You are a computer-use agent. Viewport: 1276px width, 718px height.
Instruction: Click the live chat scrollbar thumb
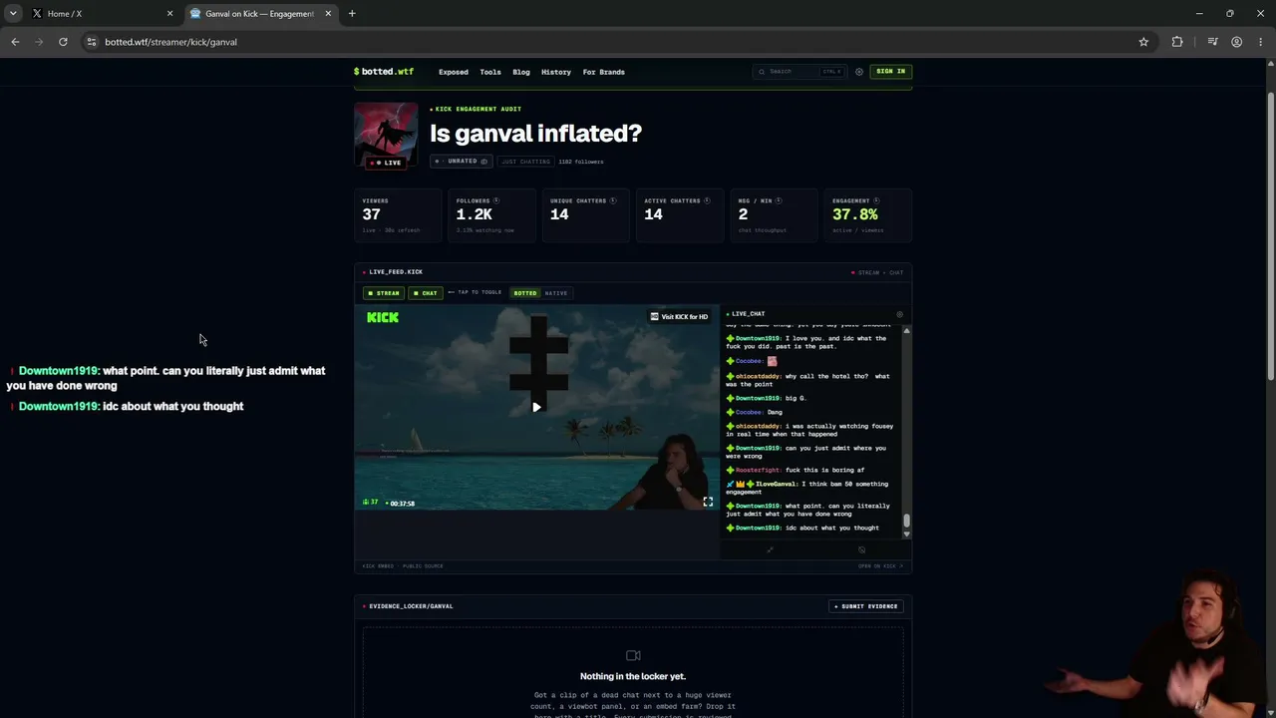click(906, 521)
